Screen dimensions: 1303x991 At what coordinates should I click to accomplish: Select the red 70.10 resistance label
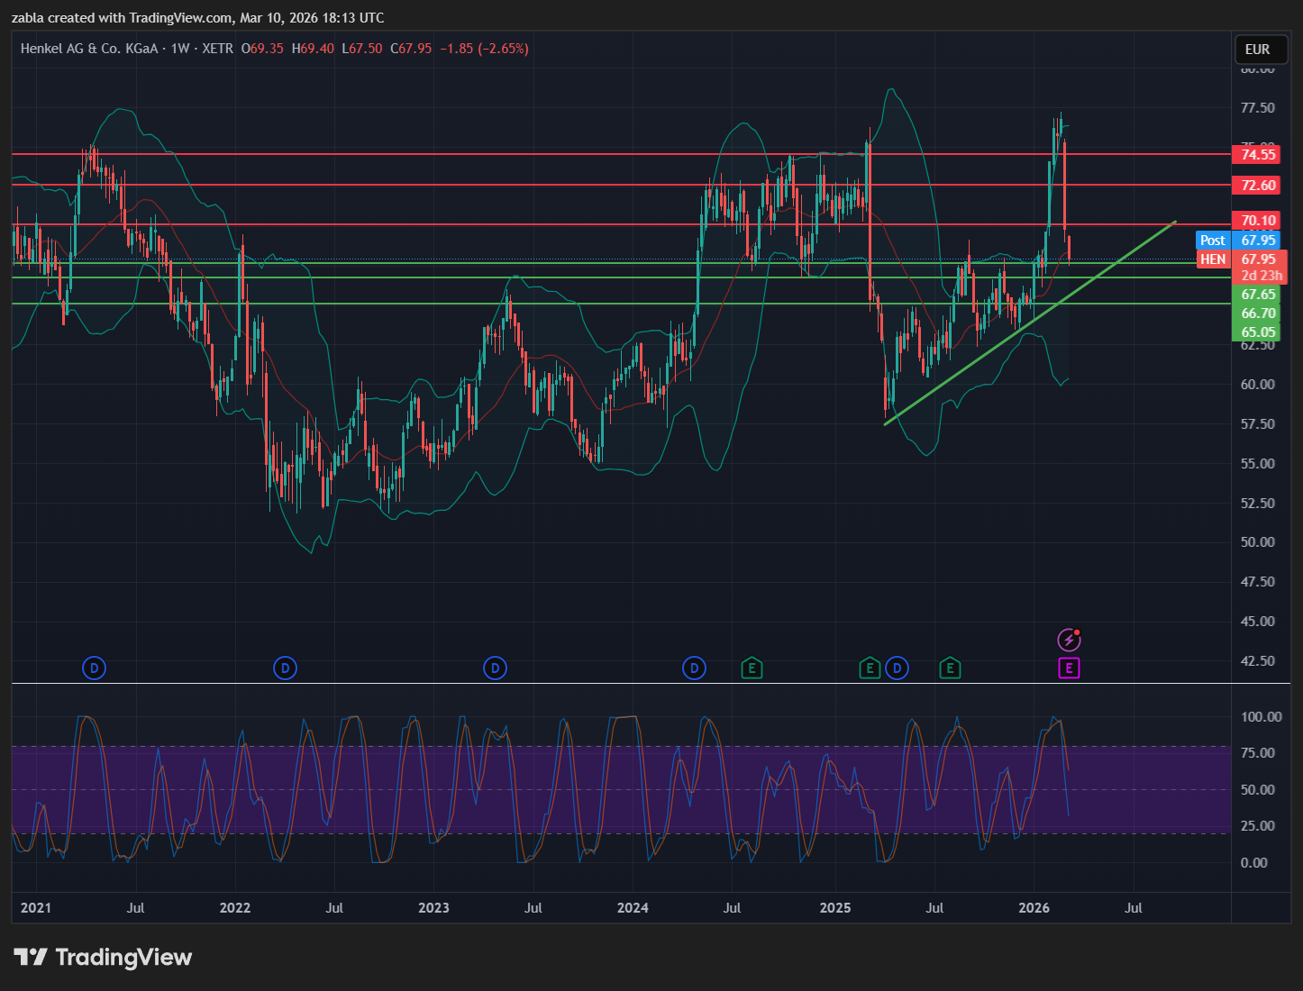(1258, 221)
